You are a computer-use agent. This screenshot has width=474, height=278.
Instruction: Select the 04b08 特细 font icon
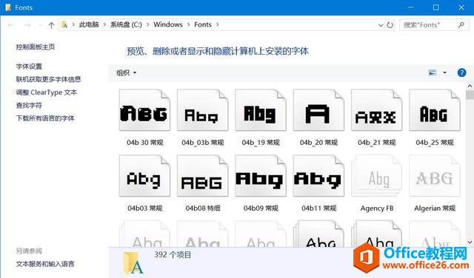(x=202, y=176)
